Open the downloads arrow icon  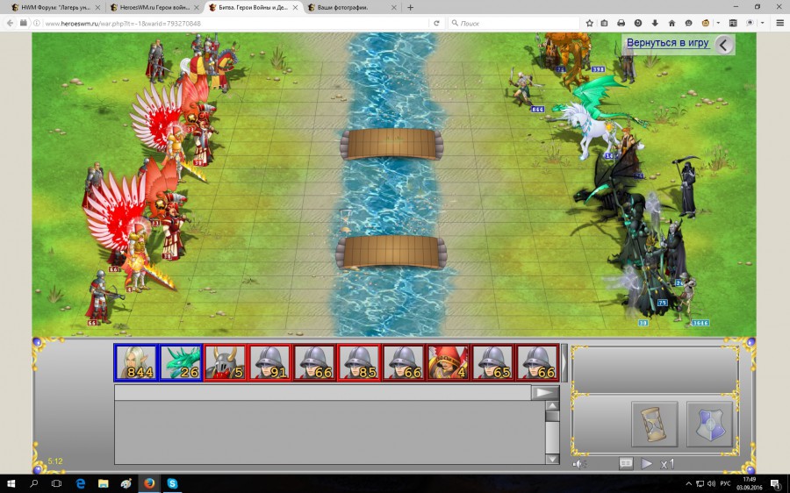(655, 23)
